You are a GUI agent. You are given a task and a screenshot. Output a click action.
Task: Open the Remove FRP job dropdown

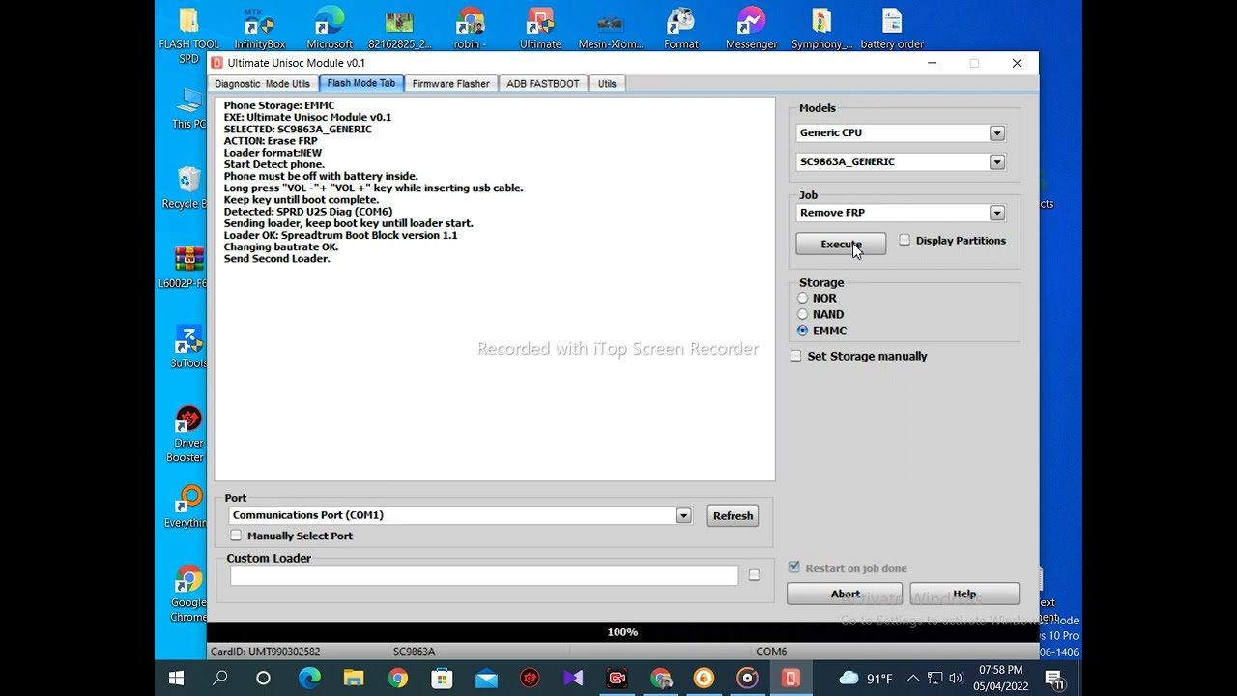point(997,213)
